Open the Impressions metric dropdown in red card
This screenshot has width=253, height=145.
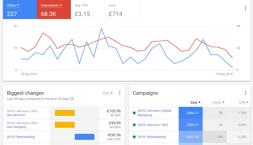point(51,5)
